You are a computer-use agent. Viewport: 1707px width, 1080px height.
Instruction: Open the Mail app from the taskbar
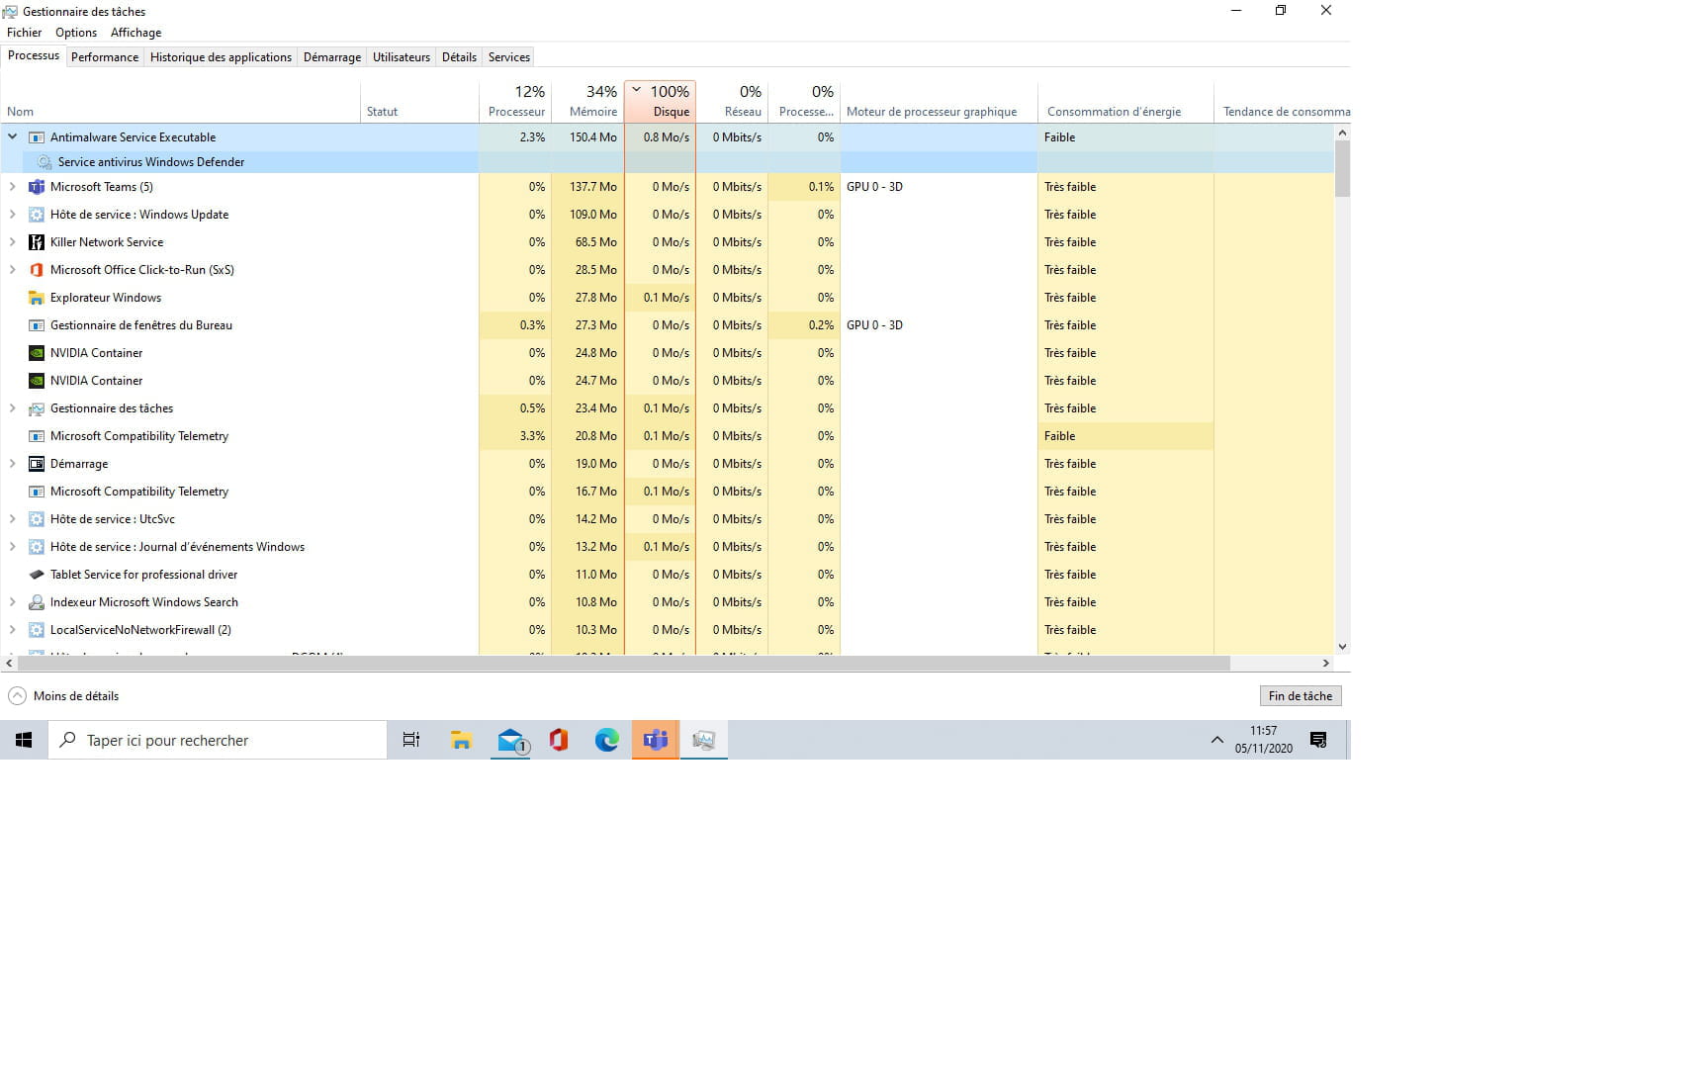[510, 740]
